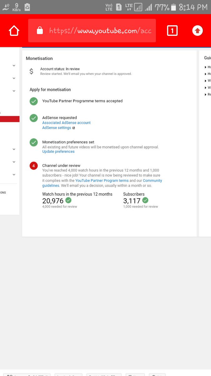Image resolution: width=211 pixels, height=376 pixels.
Task: Click the green check next to 20,976
Action: coord(68,200)
